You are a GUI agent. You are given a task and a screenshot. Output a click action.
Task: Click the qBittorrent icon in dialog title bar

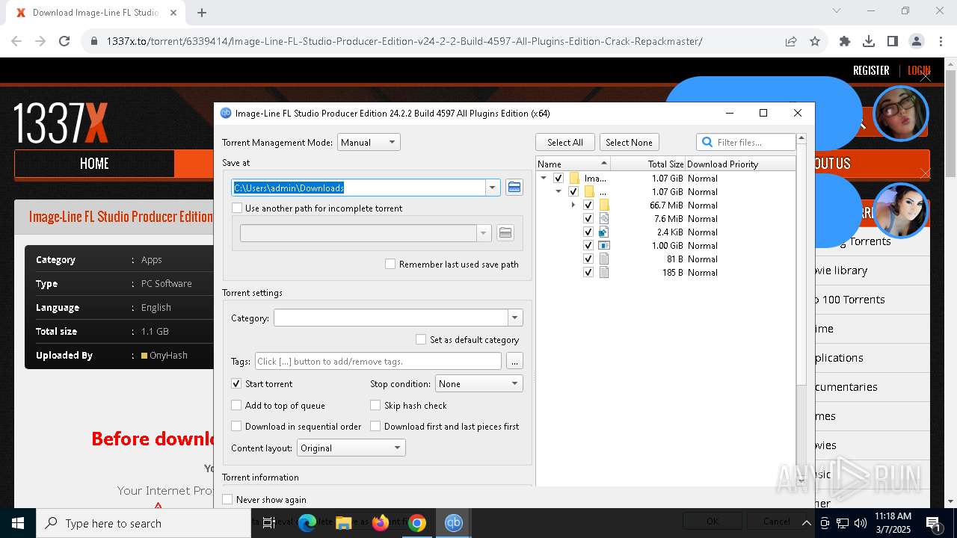[x=226, y=114]
